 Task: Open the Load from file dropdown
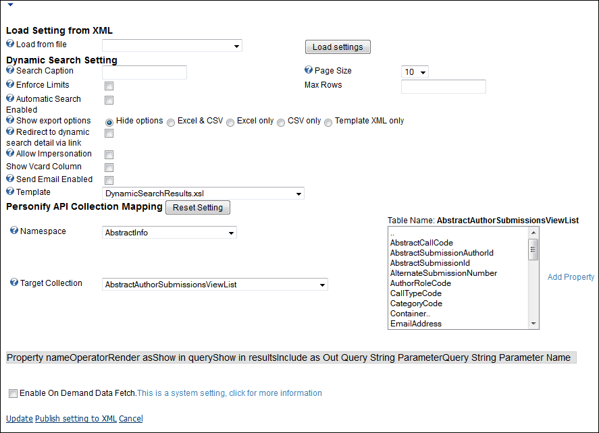point(172,46)
